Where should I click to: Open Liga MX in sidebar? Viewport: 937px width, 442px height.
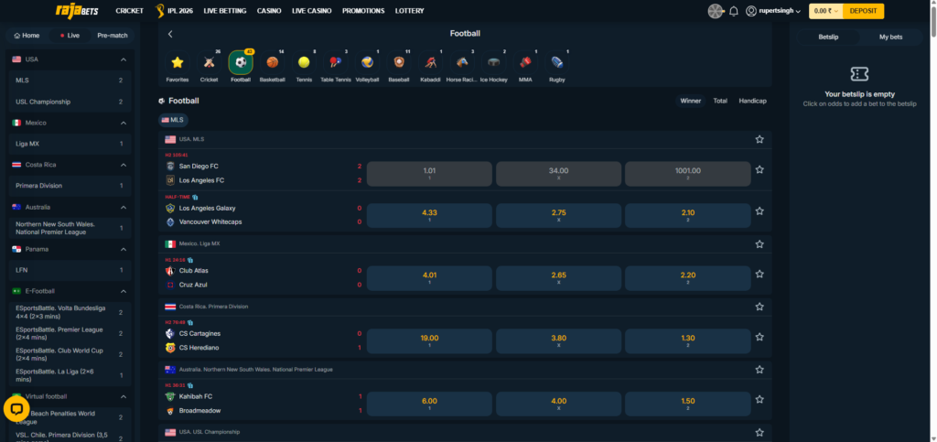(70, 144)
